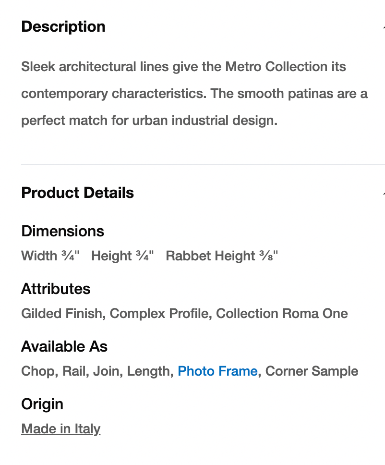Click the Origin heading
This screenshot has width=385, height=465.
[42, 404]
